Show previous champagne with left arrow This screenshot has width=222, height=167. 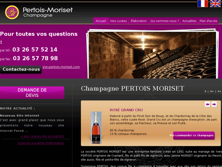[x=208, y=104]
